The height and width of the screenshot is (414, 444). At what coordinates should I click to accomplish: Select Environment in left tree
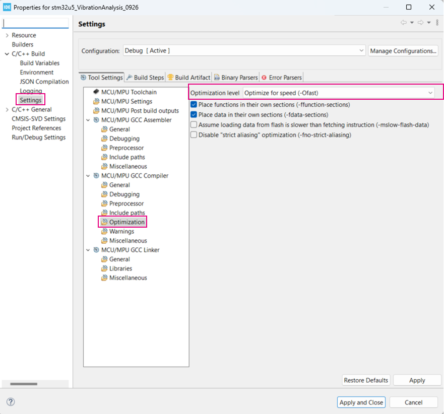click(36, 73)
